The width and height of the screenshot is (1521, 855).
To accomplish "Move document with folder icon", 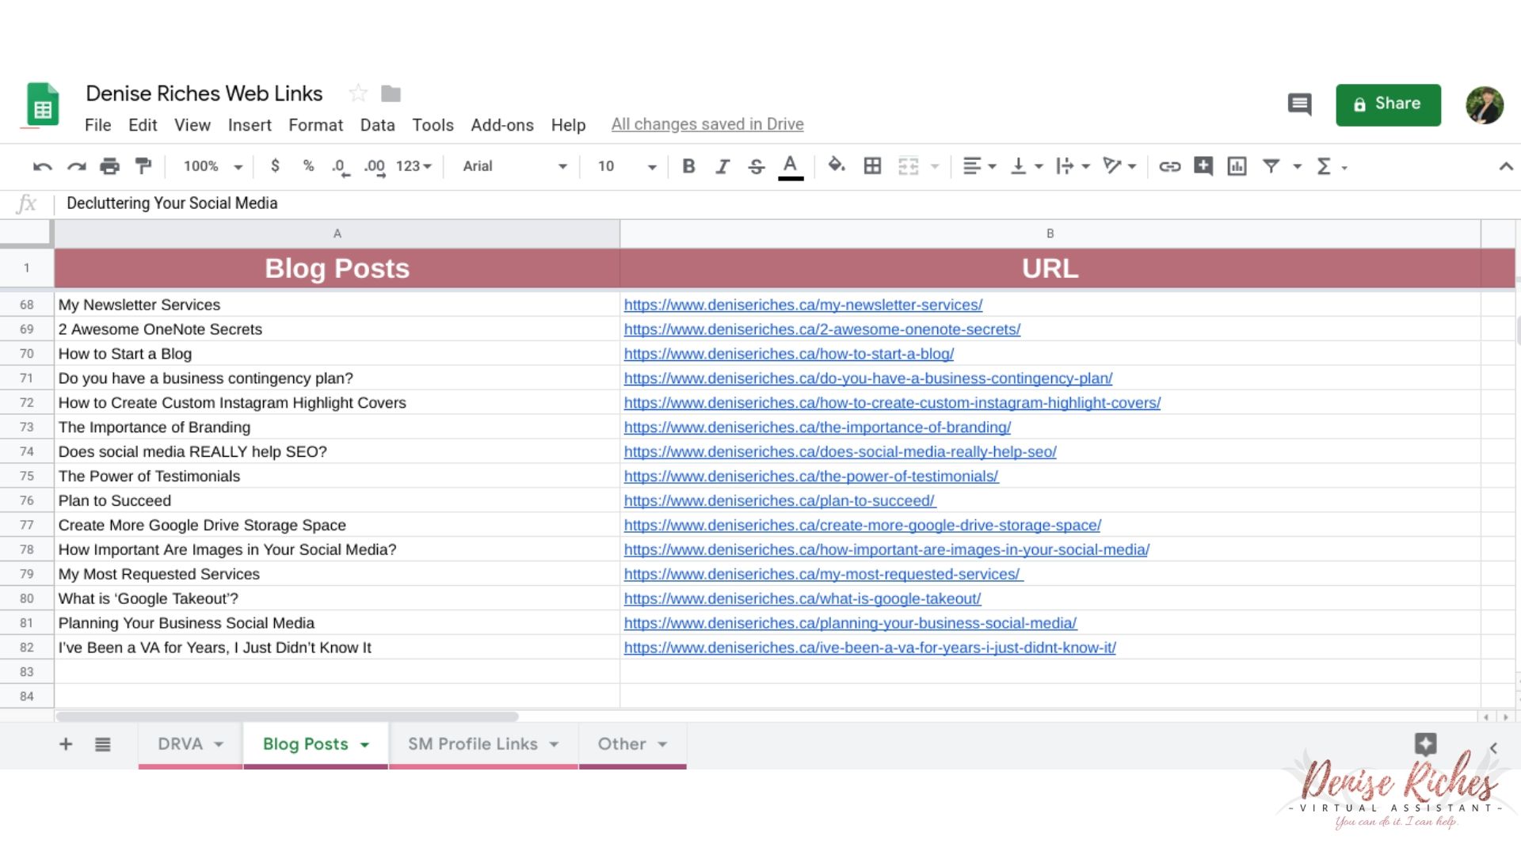I will 391,93.
